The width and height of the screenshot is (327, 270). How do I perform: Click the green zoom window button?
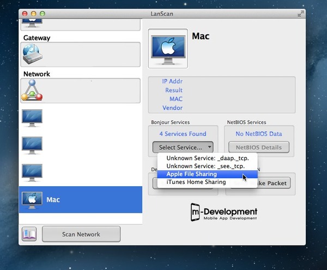pos(43,14)
